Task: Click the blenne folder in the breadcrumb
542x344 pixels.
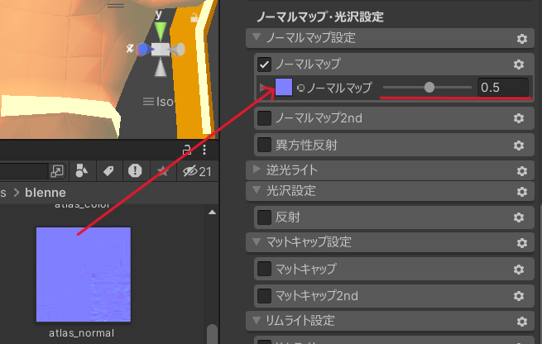Action: (44, 193)
